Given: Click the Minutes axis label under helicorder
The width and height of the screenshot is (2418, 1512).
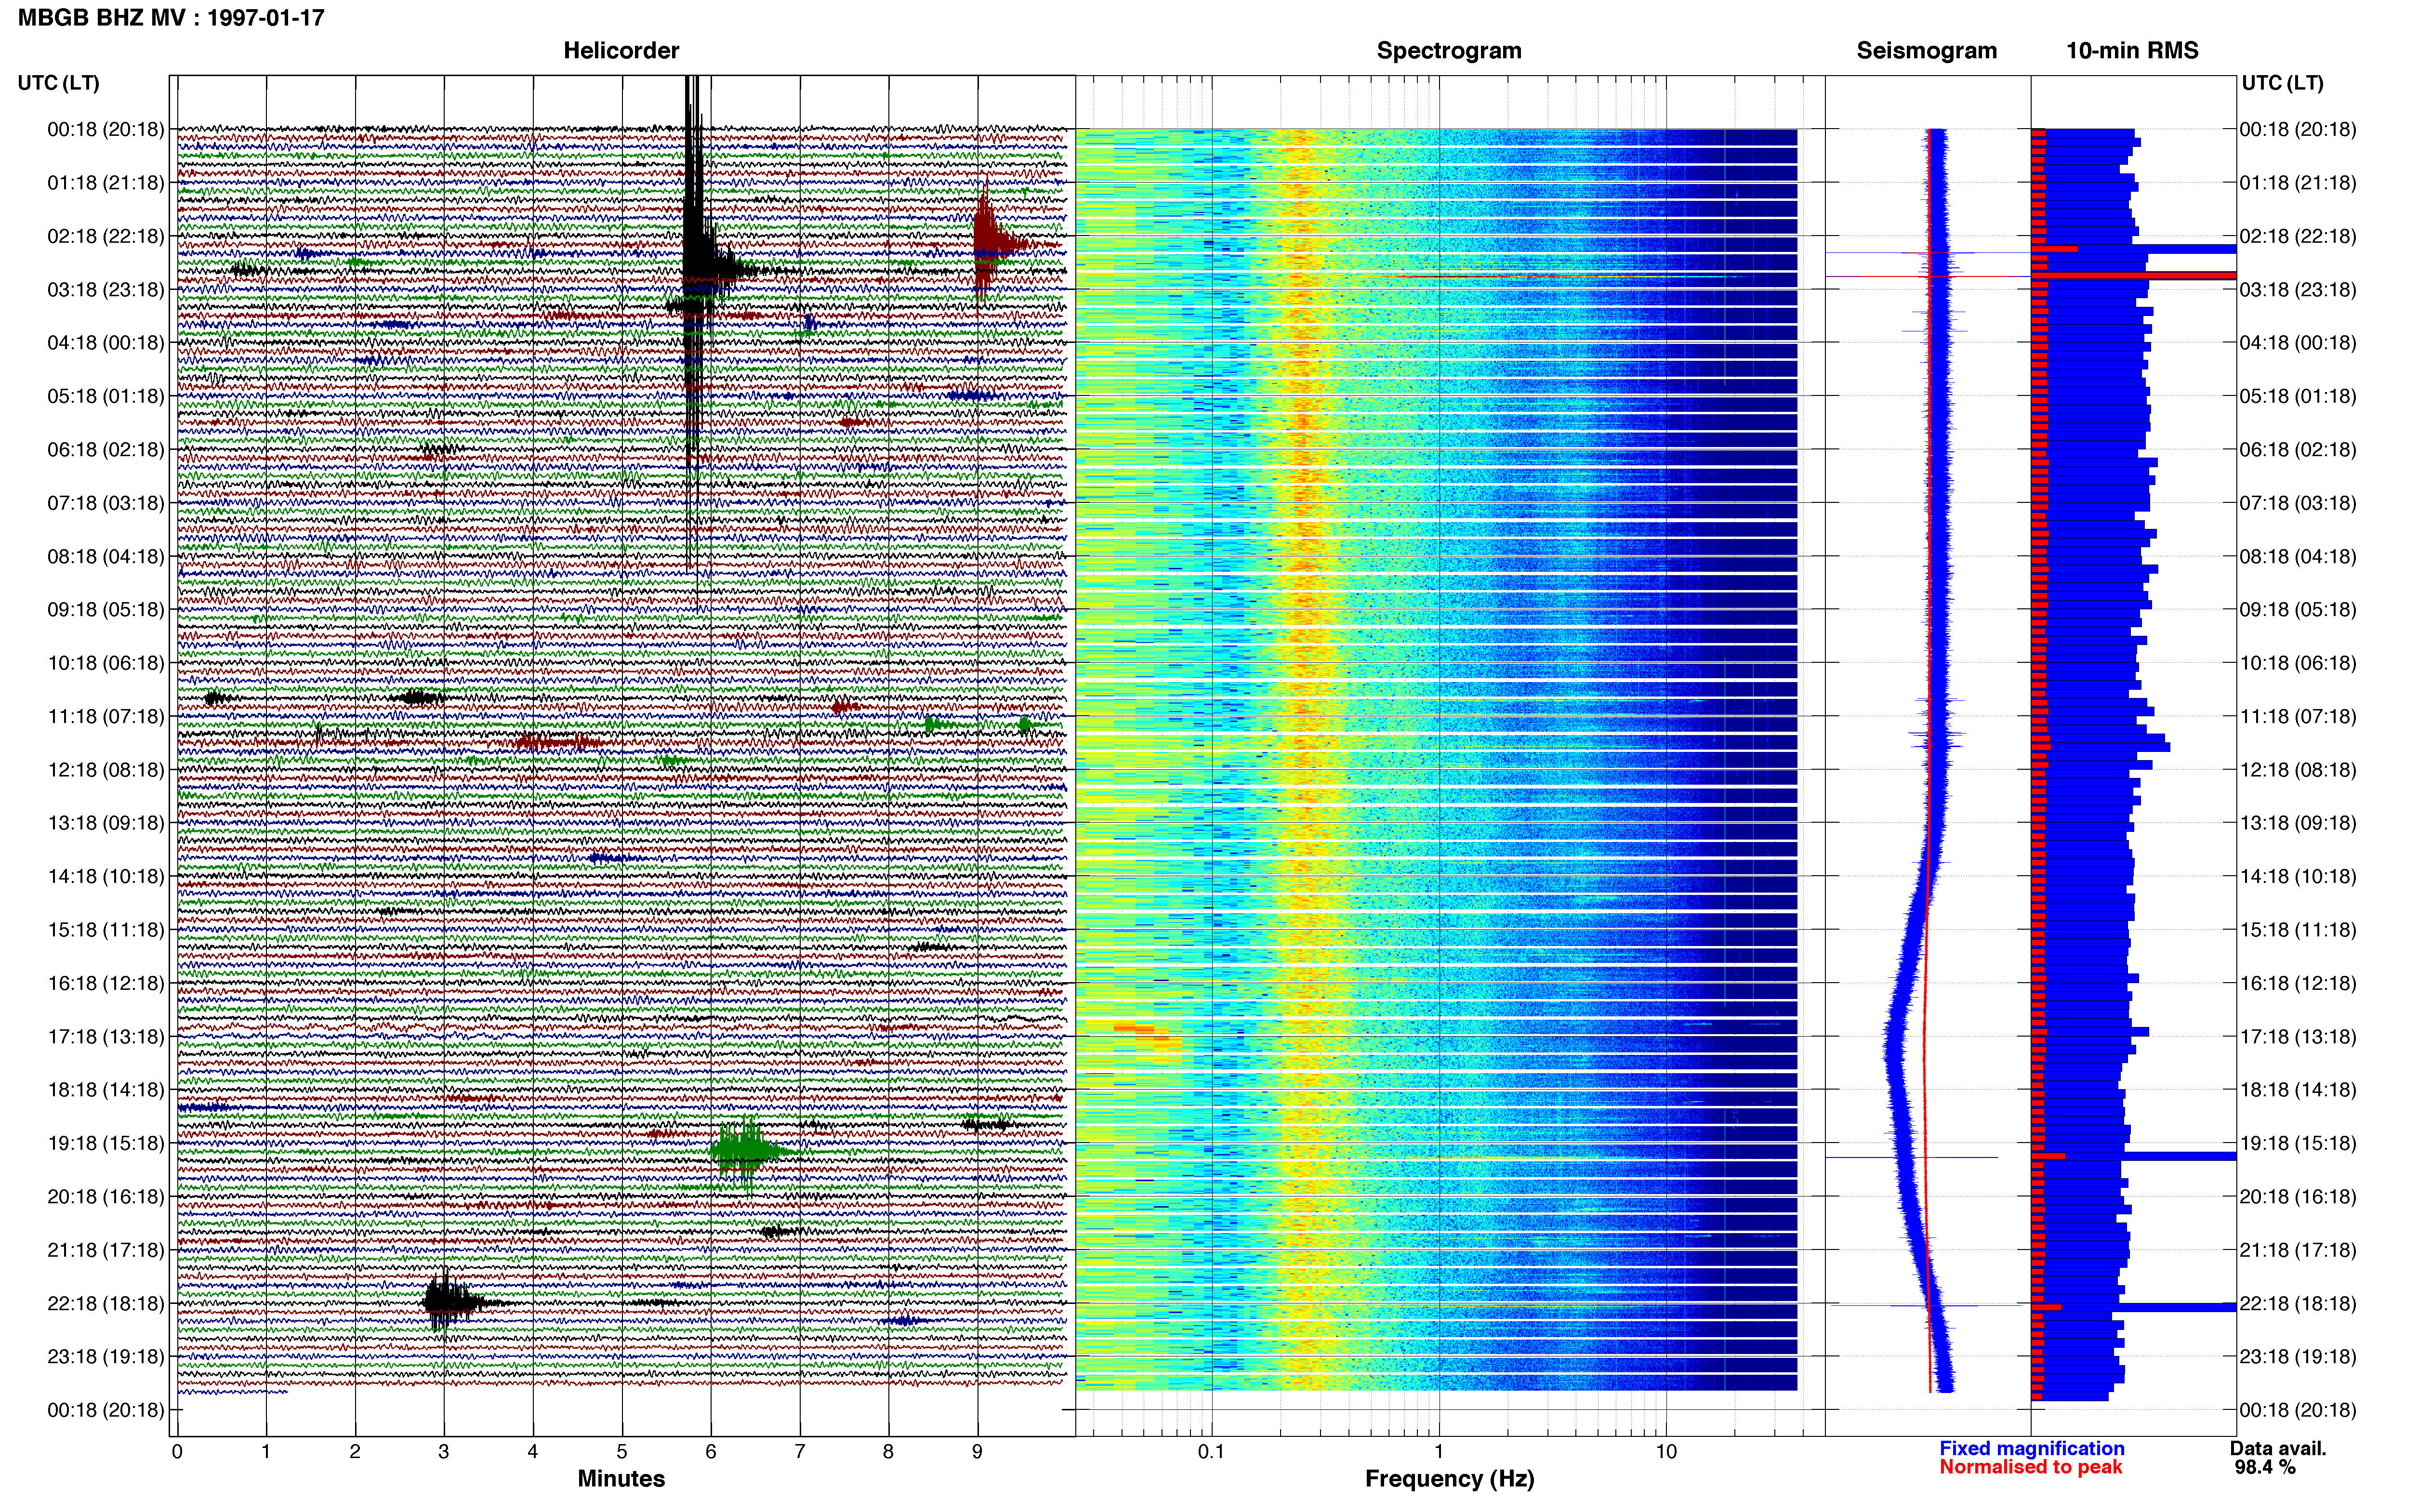Looking at the screenshot, I should (621, 1479).
